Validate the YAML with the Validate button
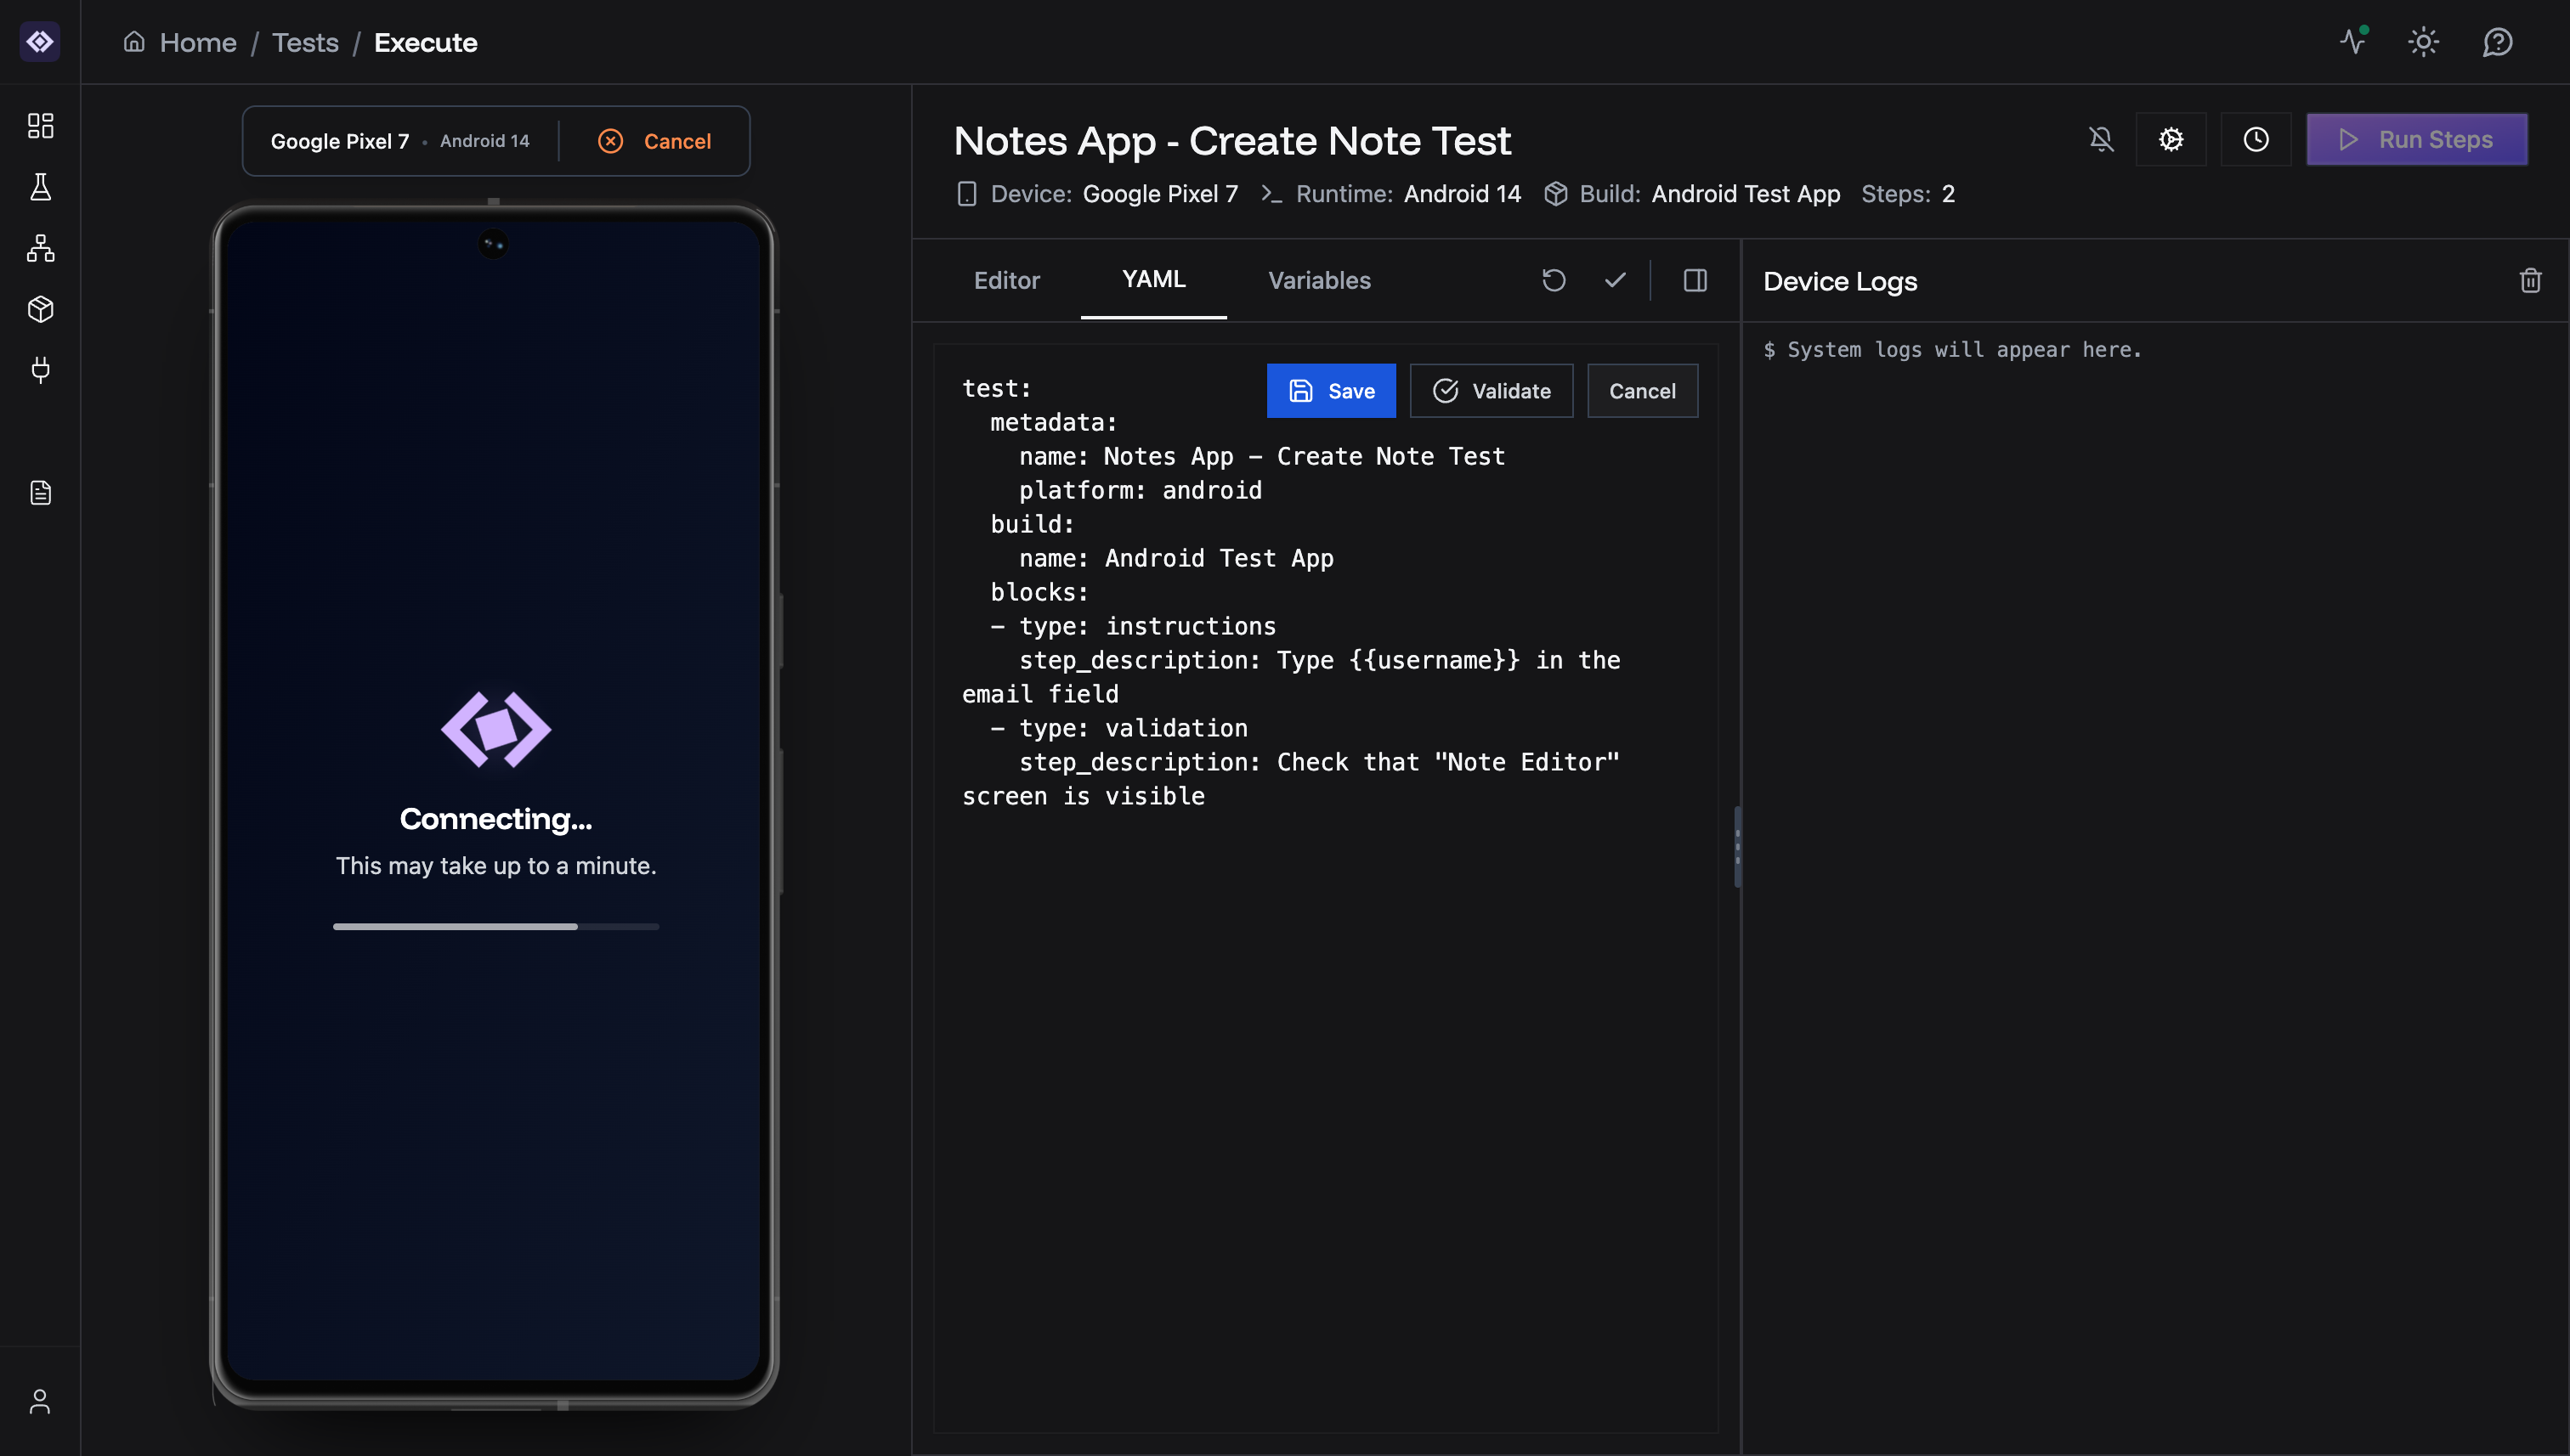 click(1491, 390)
